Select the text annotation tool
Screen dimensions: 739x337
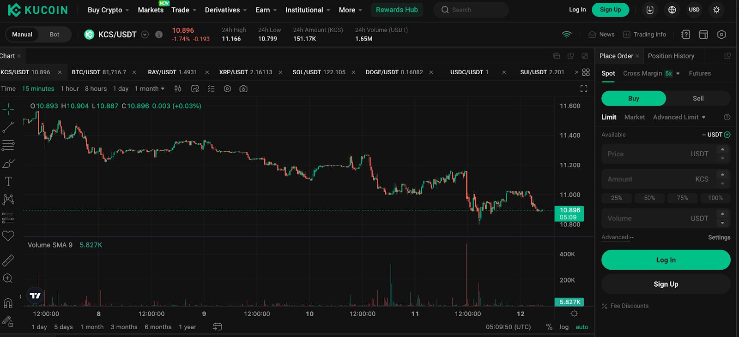pos(8,182)
